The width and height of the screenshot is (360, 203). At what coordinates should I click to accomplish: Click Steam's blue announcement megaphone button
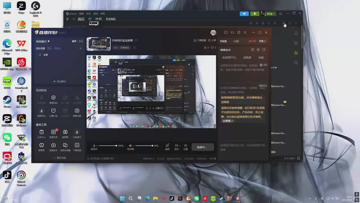click(244, 14)
